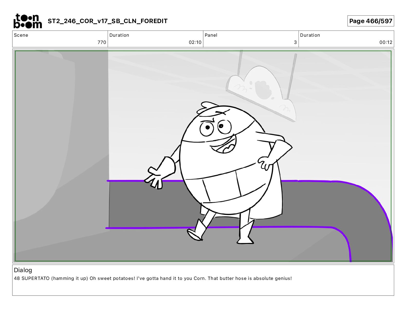Select the SUPERTATO dialog line text
Screen dimensions: 407x314
point(153,278)
